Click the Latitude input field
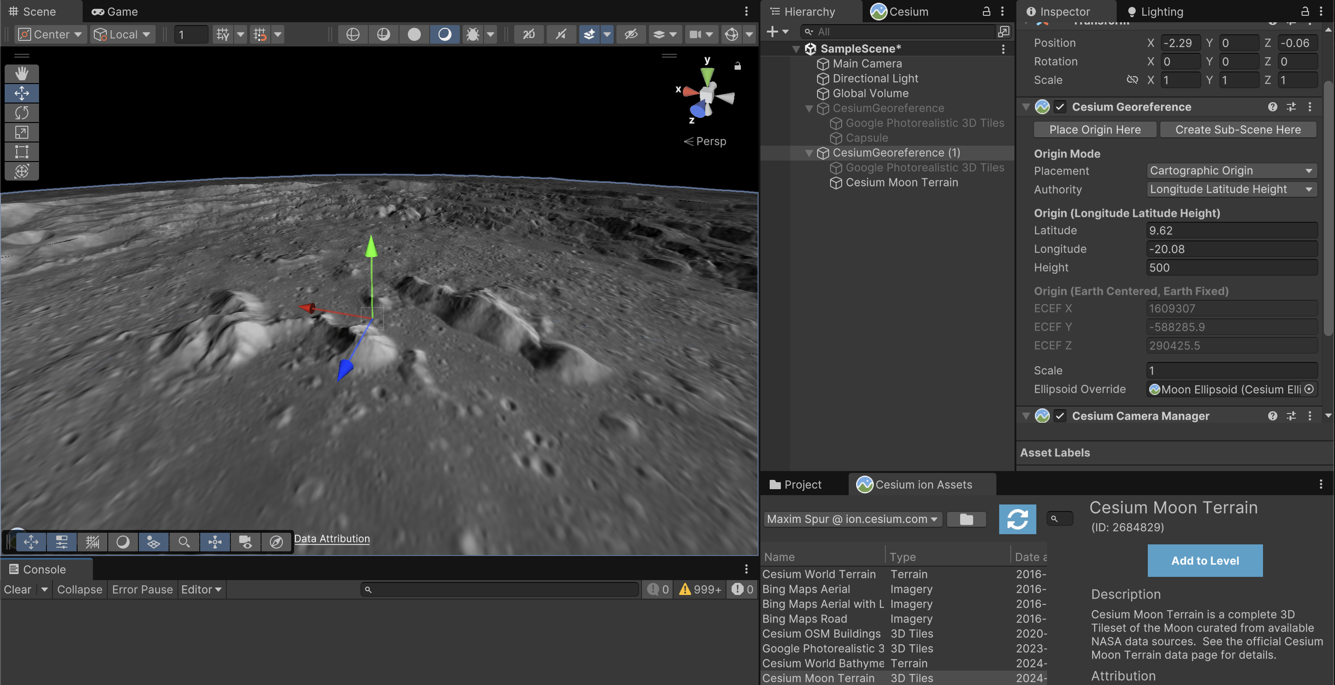This screenshot has height=685, width=1335. coord(1231,230)
